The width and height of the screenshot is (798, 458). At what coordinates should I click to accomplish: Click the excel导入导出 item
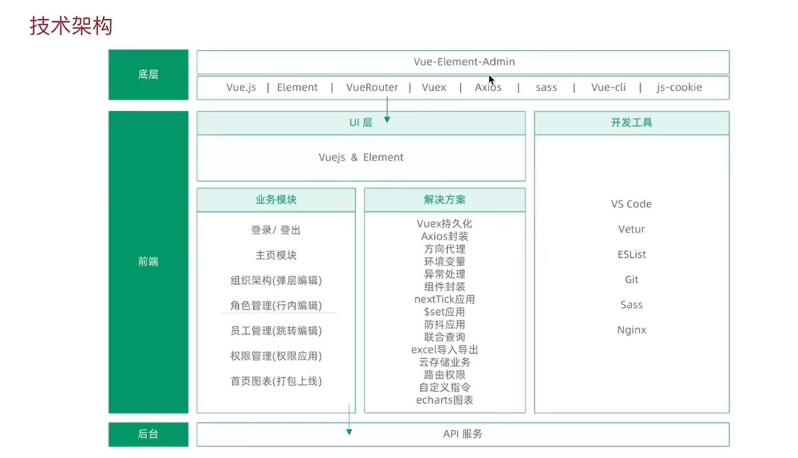pos(445,350)
